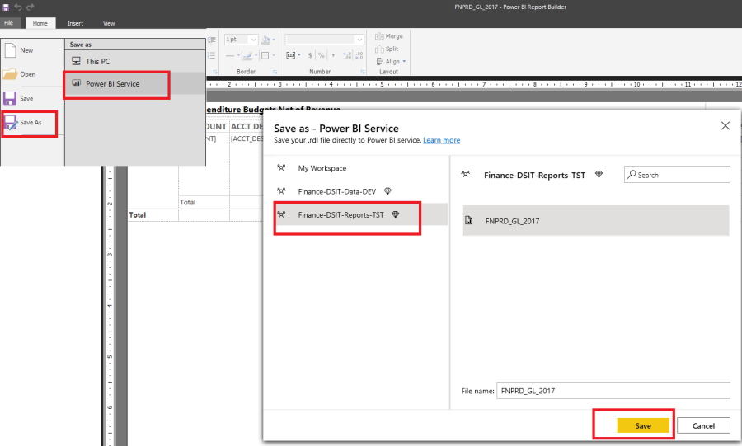Viewport: 742px width, 446px height.
Task: Click the decrease decimal places icon
Action: [359, 55]
